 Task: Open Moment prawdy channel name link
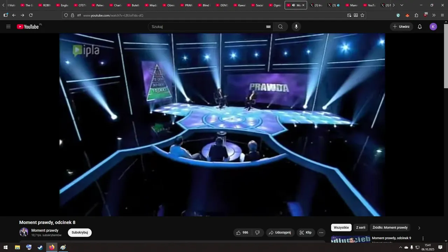click(x=45, y=230)
